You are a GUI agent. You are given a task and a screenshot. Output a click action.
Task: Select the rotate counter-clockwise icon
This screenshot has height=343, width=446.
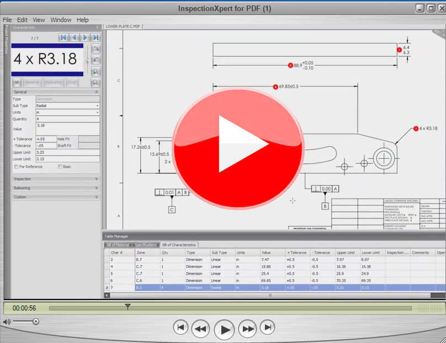[x=96, y=49]
